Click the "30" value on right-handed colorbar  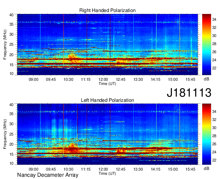(x=214, y=36)
